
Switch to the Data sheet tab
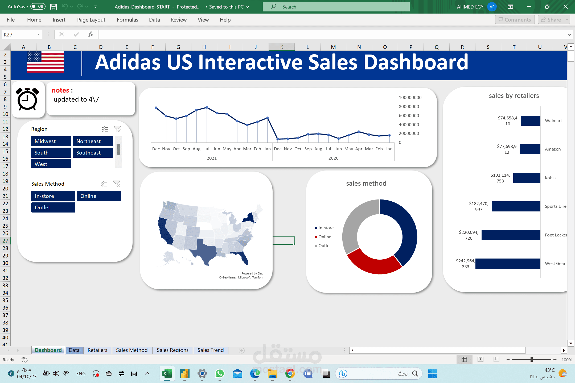(74, 350)
